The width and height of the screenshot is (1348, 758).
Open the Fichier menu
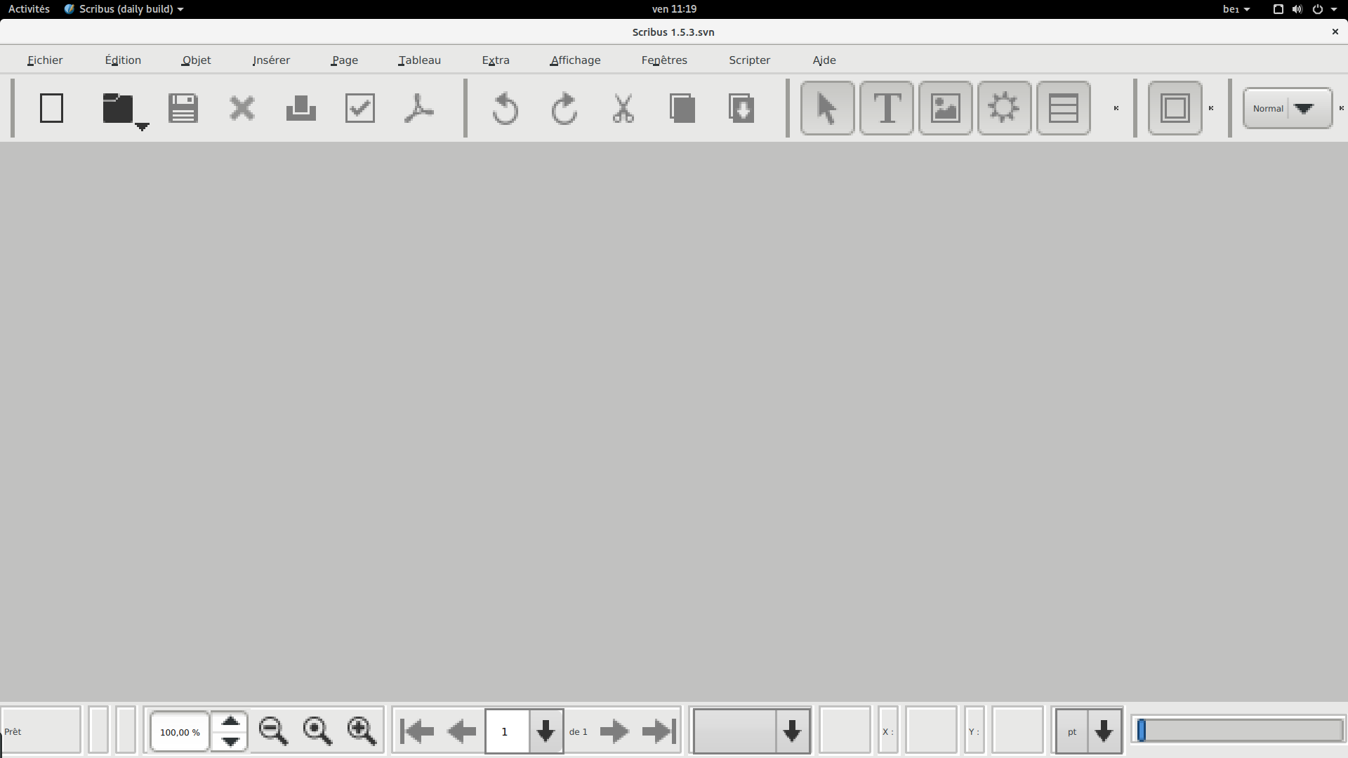point(45,60)
